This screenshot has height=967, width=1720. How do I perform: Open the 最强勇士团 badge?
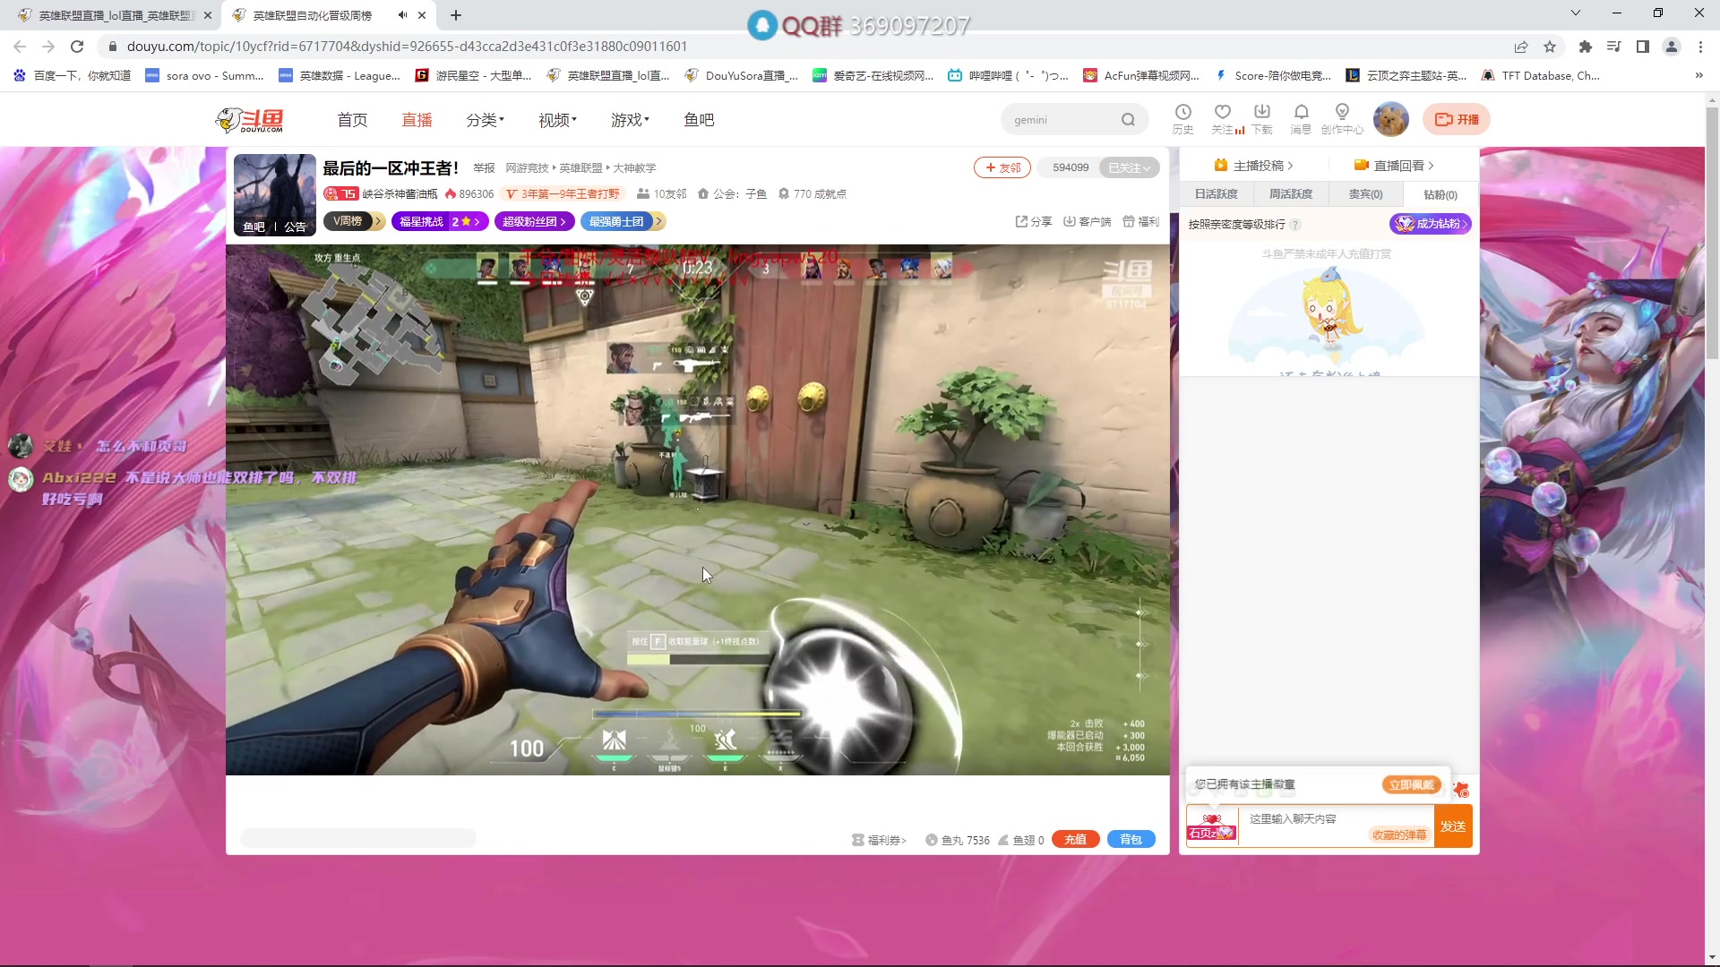click(623, 221)
